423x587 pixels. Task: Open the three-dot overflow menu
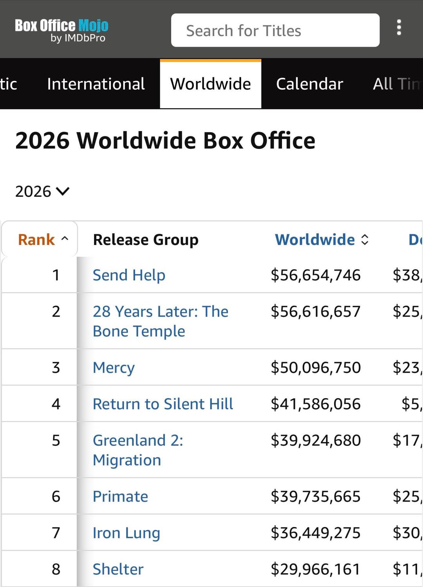pos(399,27)
